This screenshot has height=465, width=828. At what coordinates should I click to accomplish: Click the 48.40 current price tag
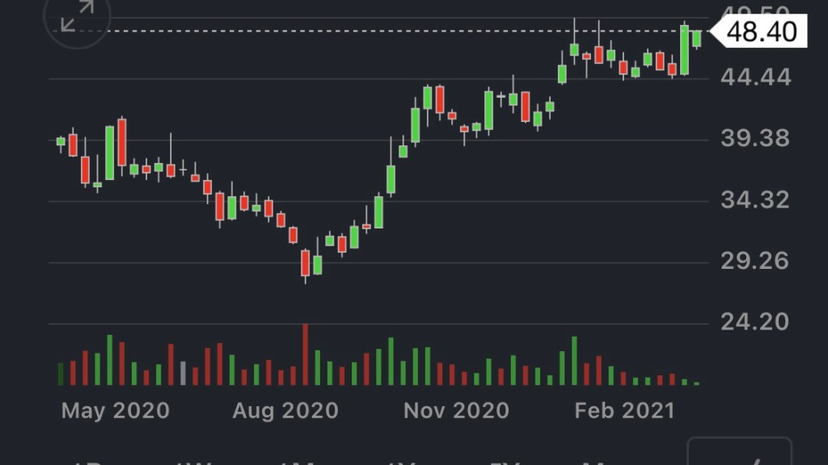(x=760, y=31)
